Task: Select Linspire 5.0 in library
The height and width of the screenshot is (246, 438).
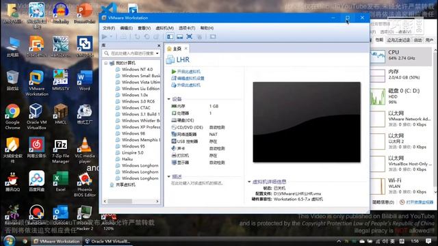Action: [x=129, y=153]
